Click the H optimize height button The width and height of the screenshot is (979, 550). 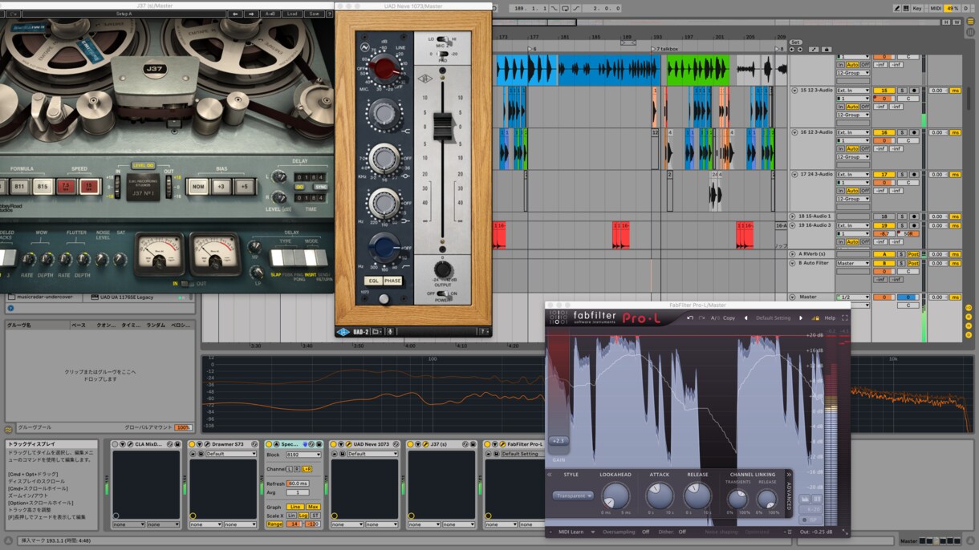tap(946, 22)
